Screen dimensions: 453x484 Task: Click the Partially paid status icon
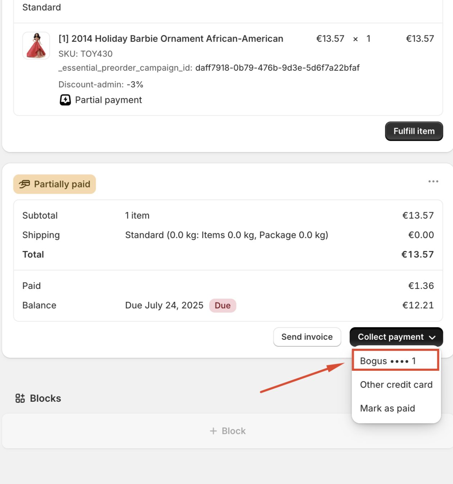[24, 184]
